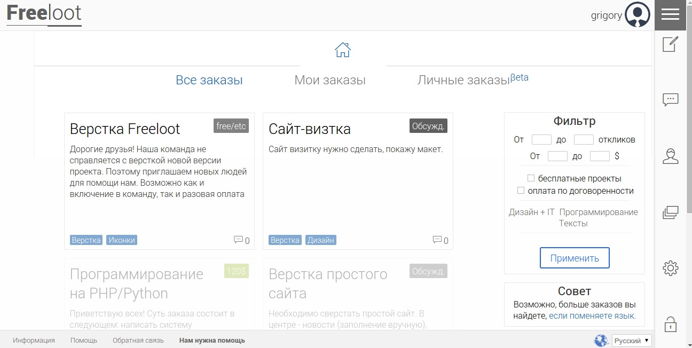Follow the если поменяете язык link

(592, 316)
